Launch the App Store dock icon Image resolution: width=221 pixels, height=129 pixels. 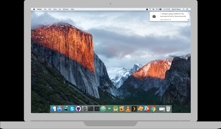click(x=60, y=109)
